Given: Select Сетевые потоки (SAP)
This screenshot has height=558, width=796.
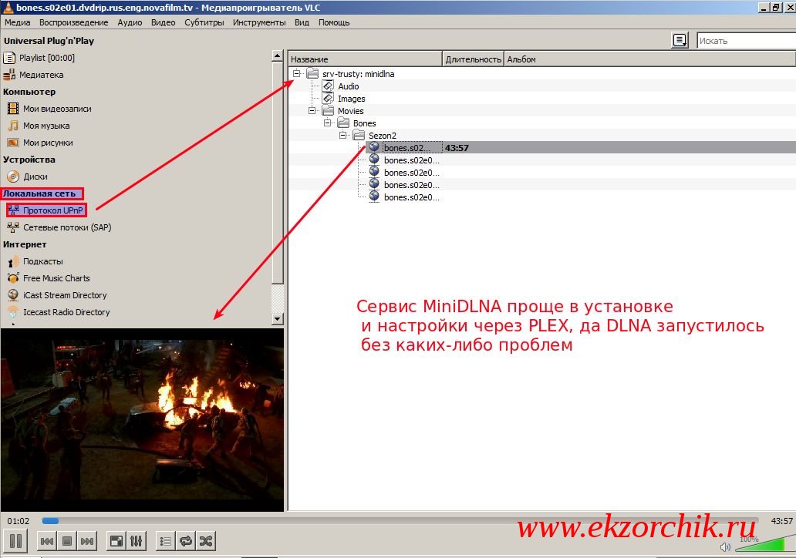Looking at the screenshot, I should [x=67, y=227].
